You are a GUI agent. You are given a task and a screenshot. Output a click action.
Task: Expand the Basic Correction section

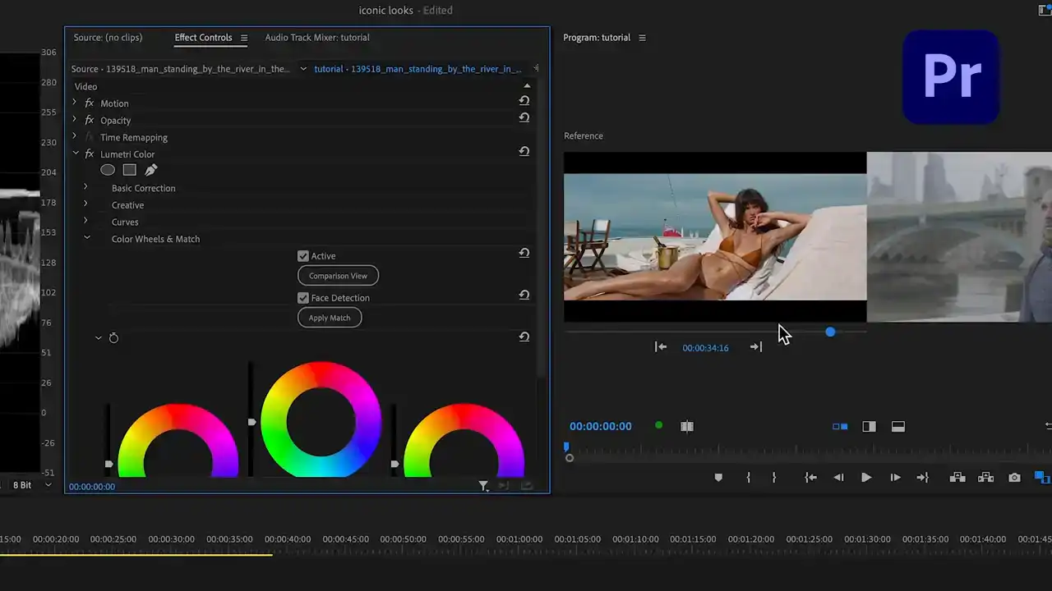click(x=85, y=188)
